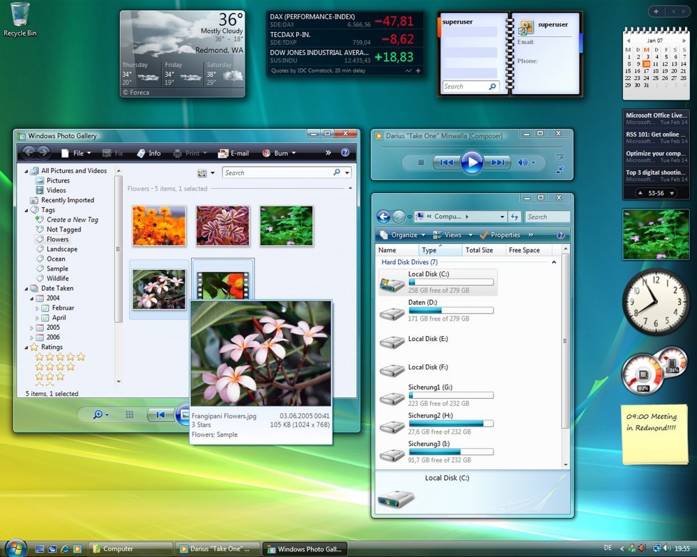
Task: Click the Previous button in gallery controls
Action: point(160,415)
